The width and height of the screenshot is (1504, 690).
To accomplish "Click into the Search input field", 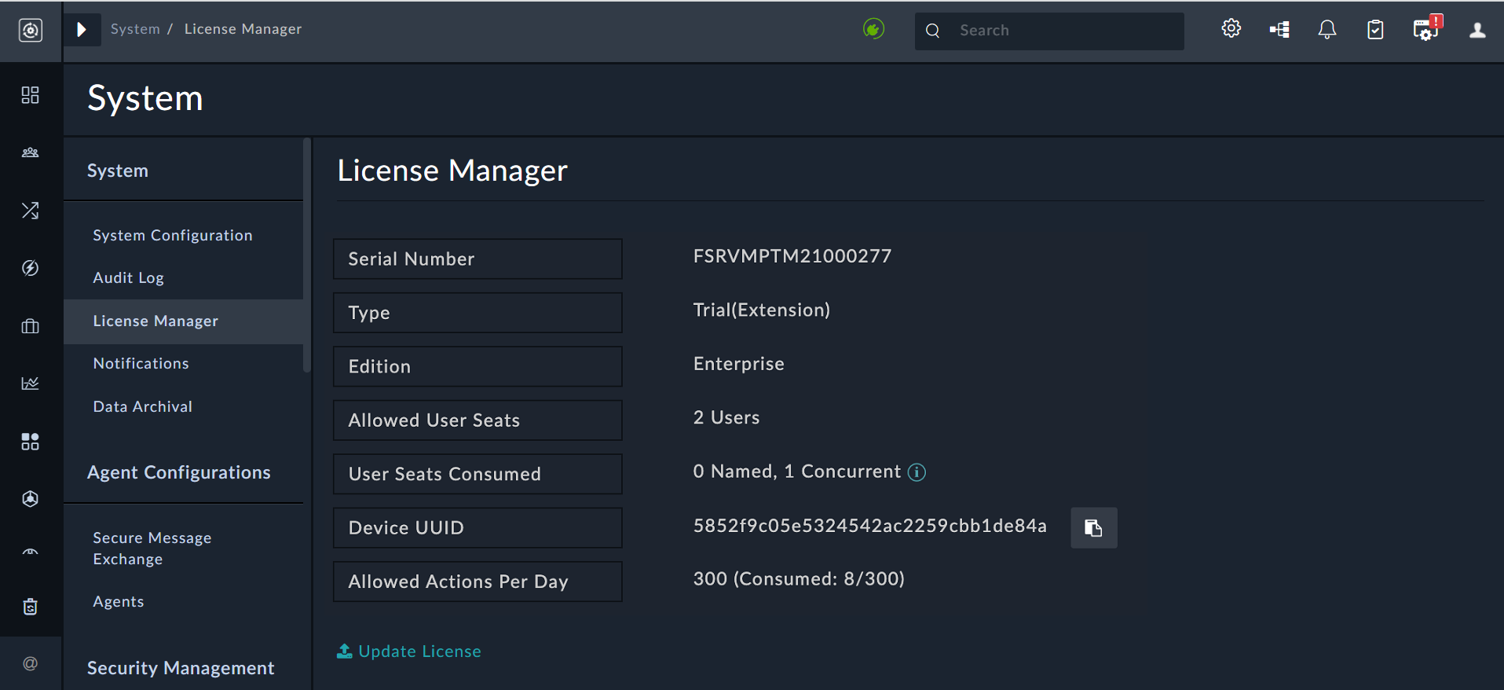I will click(1064, 31).
